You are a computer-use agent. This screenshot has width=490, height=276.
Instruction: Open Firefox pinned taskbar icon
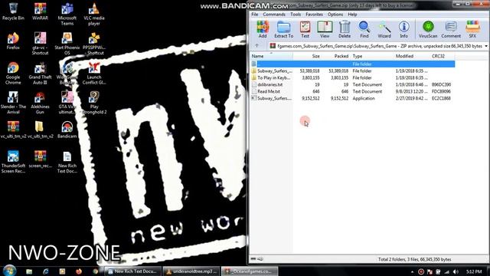click(79, 271)
